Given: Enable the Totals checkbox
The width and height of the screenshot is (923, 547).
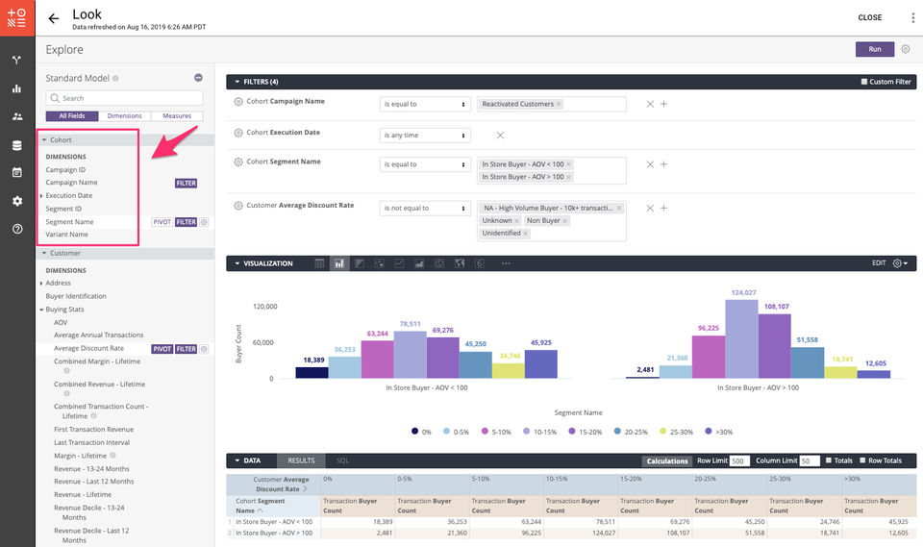Looking at the screenshot, I should click(829, 460).
